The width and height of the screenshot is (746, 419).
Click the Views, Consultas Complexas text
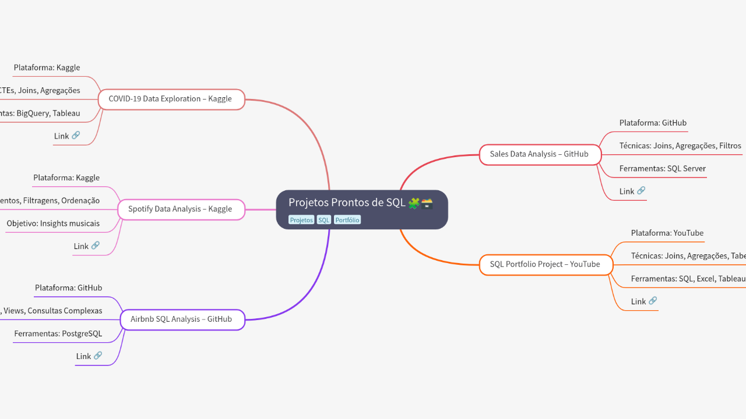point(51,310)
